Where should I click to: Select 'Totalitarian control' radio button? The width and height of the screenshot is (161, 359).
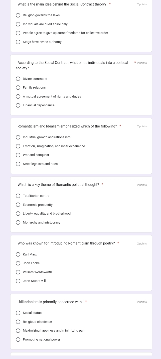coord(18,196)
